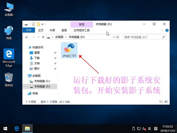Screen dimensions: 177x133
Task: Toggle the 英 input language indicator
Action: pos(149,129)
